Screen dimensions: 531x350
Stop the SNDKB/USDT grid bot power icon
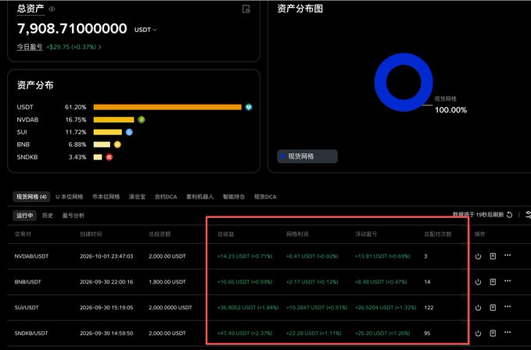pos(478,334)
